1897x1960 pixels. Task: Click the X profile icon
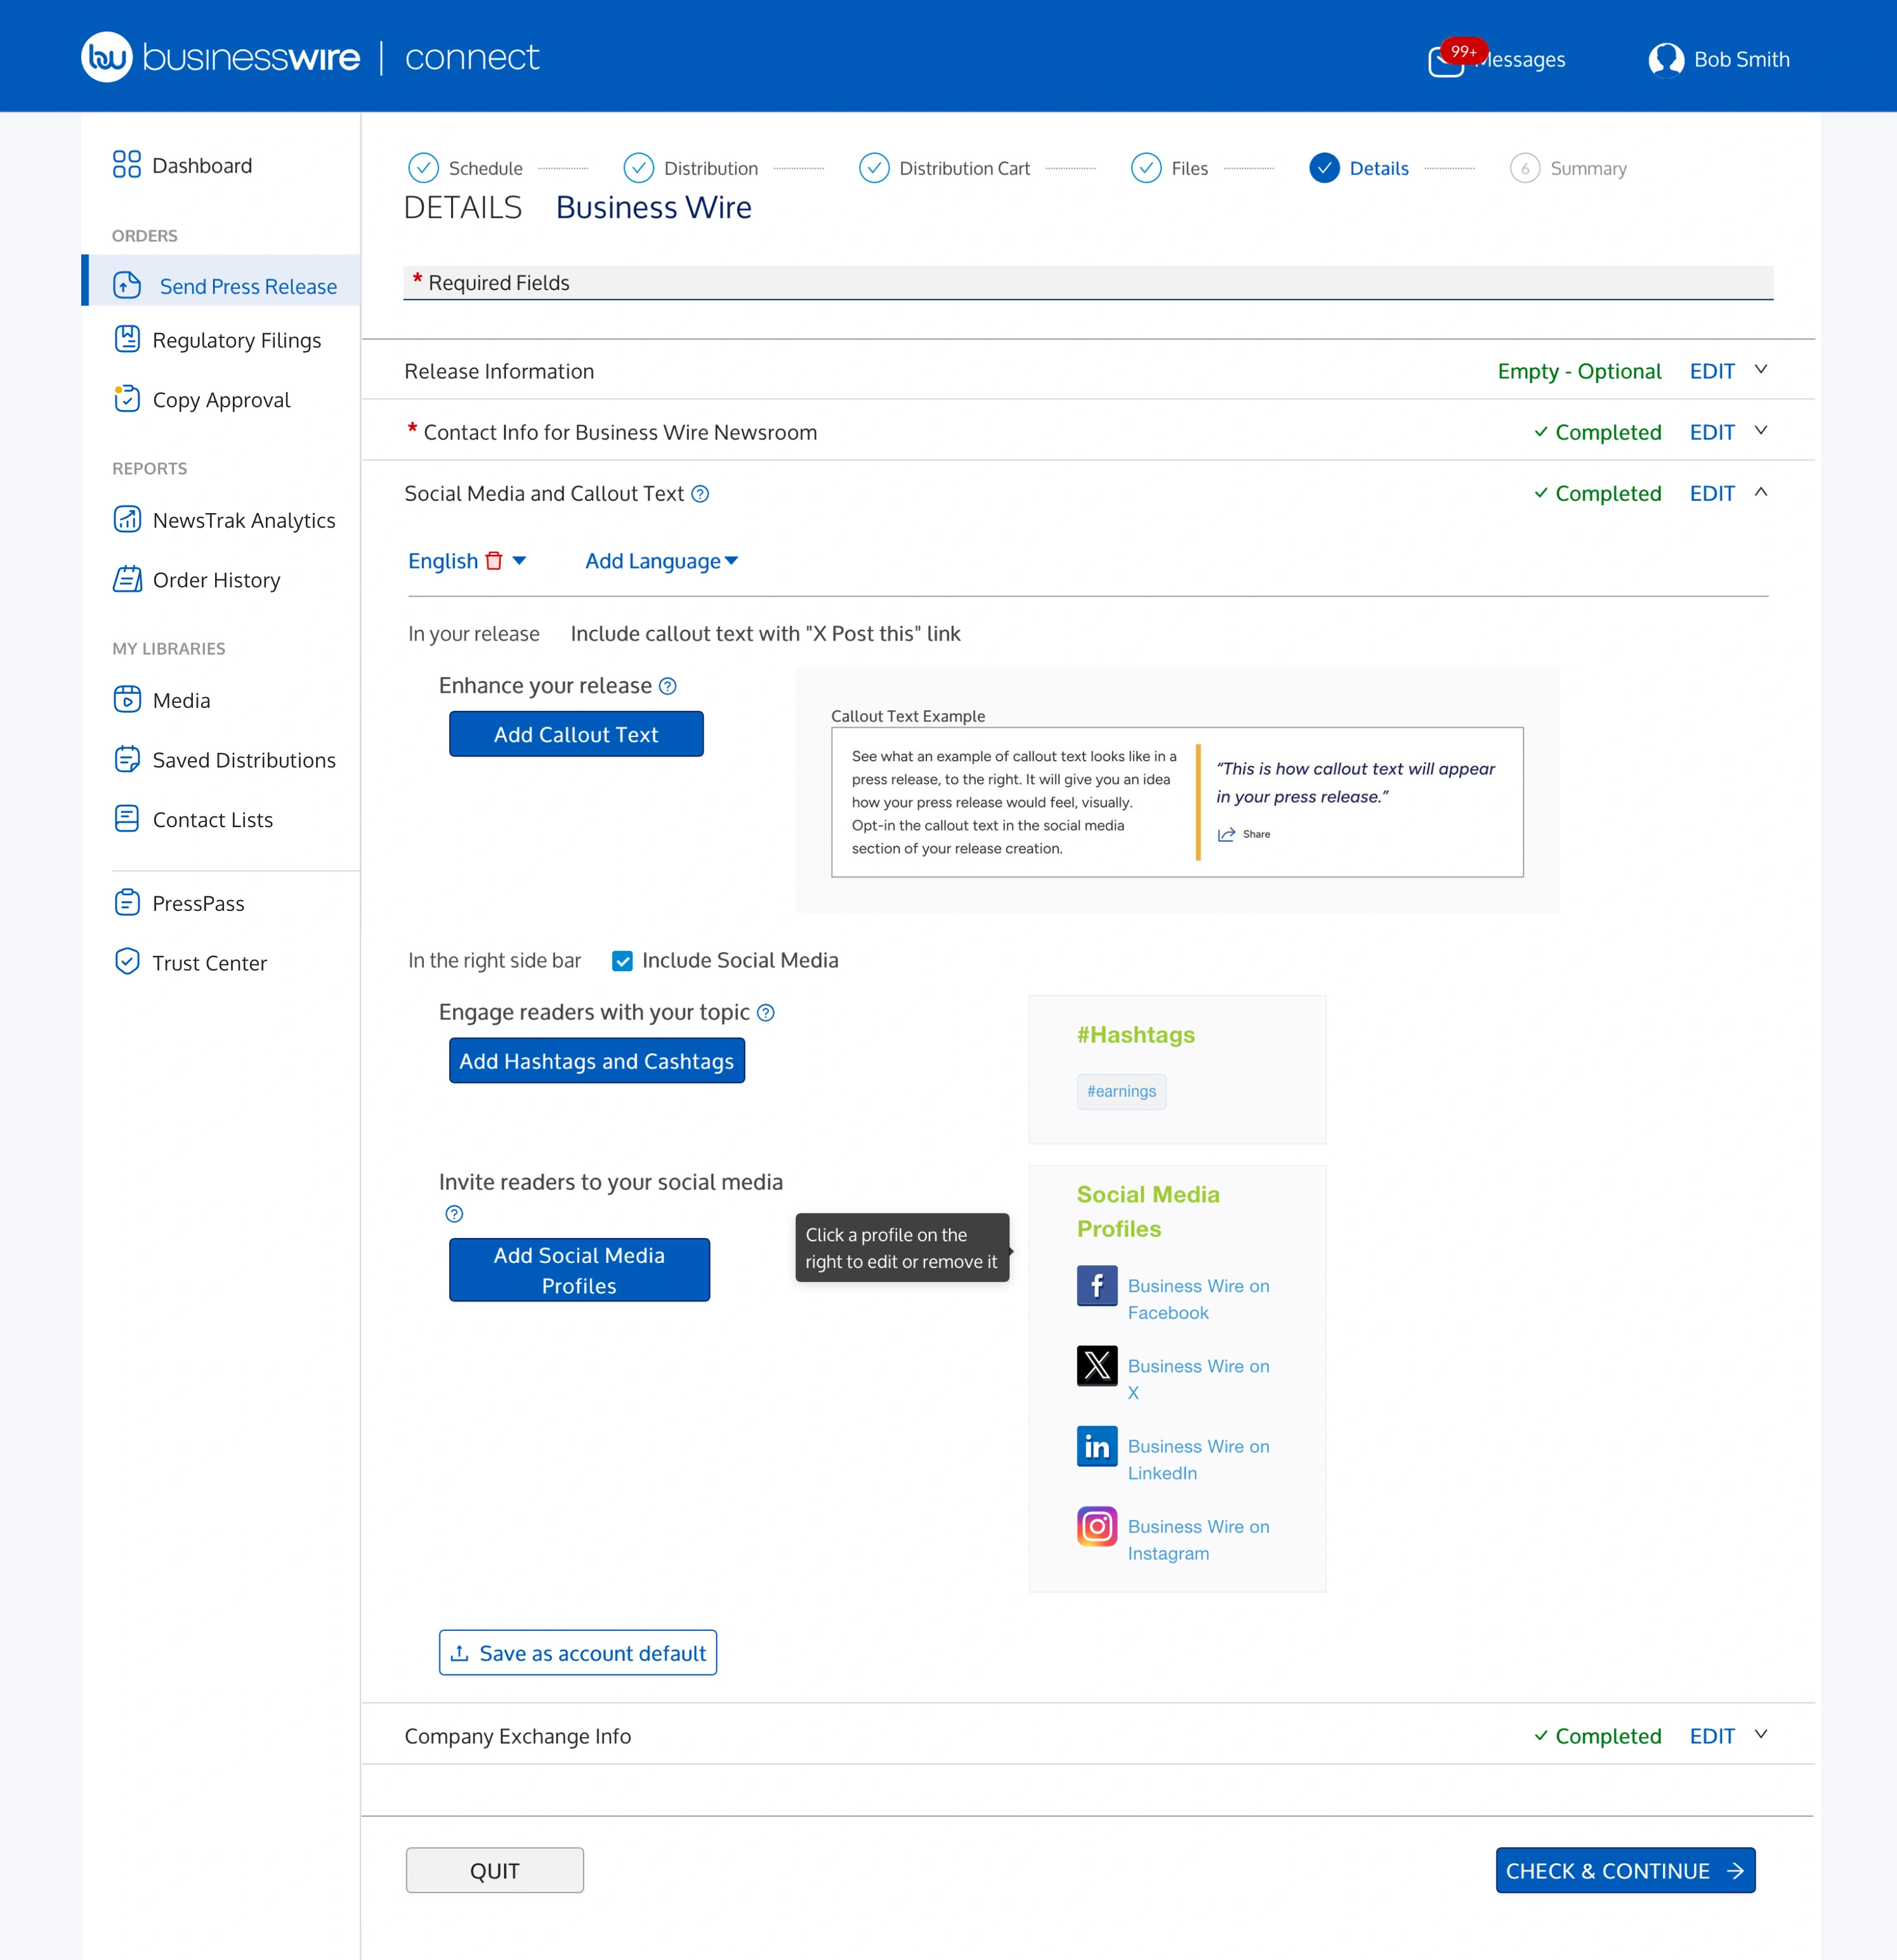coord(1097,1366)
